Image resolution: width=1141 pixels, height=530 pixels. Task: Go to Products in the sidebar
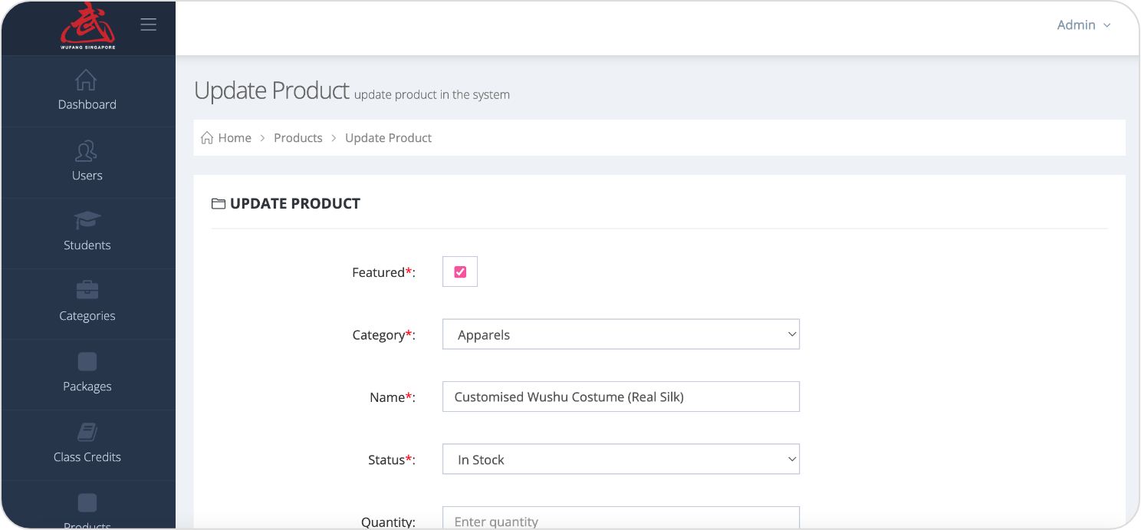click(87, 512)
